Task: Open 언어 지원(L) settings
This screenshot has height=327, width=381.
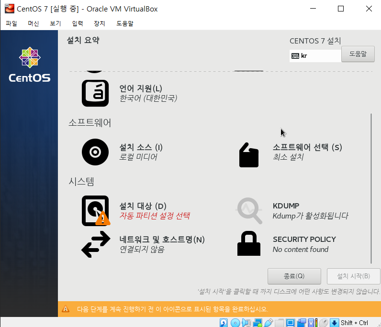Action: click(141, 88)
